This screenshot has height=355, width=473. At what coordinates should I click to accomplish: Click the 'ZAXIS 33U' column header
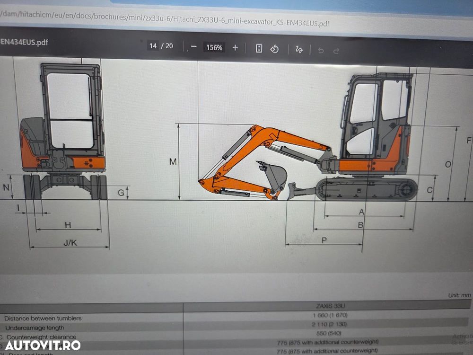[331, 306]
